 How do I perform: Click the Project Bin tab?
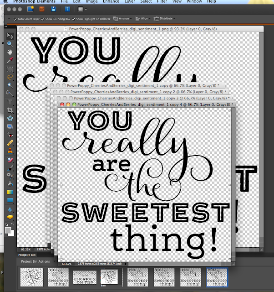click(27, 255)
